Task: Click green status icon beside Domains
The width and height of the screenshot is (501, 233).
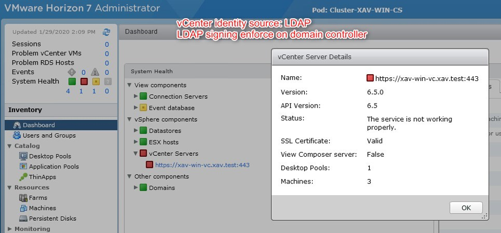Action: (x=143, y=188)
